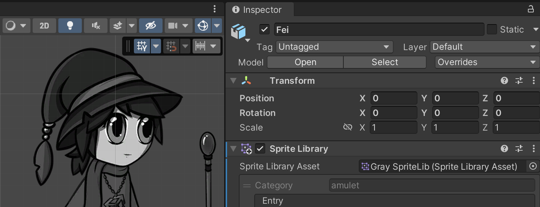
Task: Enable grid snapping magnet icon
Action: [x=171, y=46]
